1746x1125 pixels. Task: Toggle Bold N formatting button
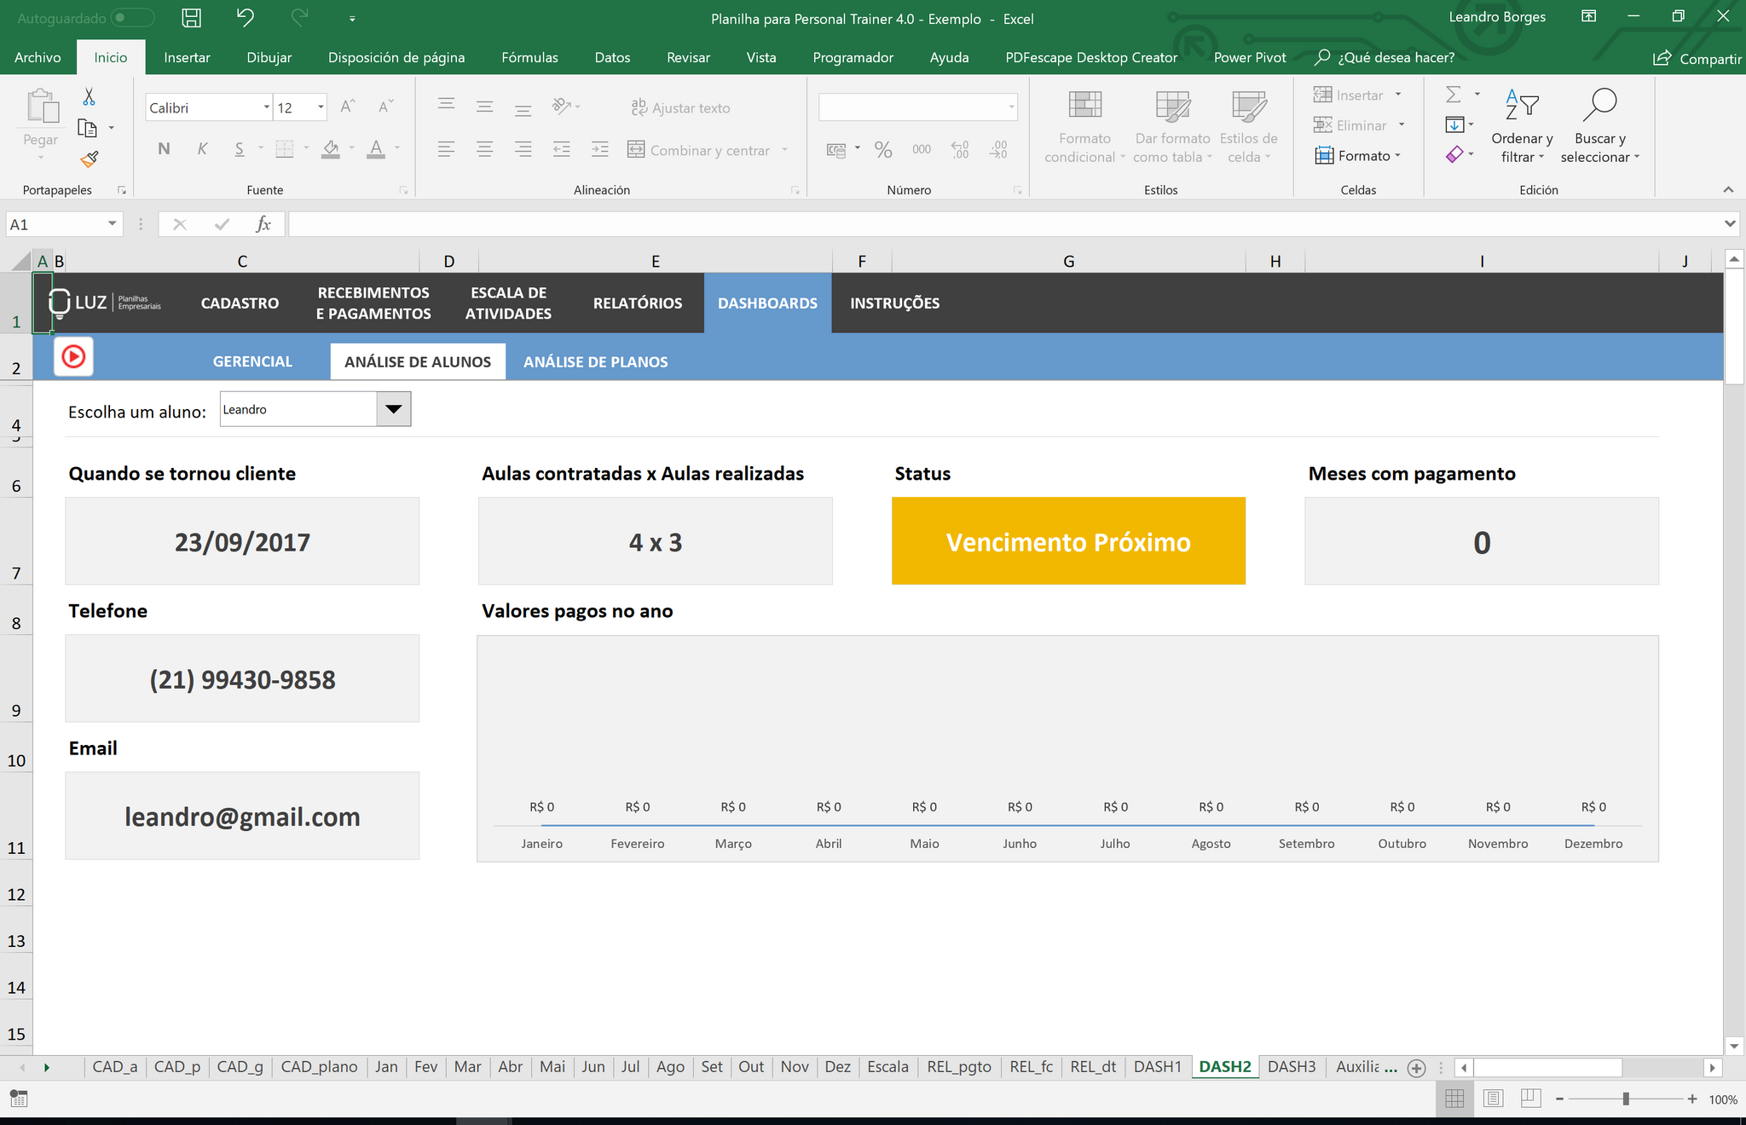tap(164, 149)
